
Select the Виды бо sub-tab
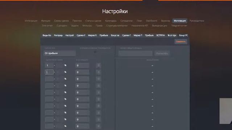(47, 35)
